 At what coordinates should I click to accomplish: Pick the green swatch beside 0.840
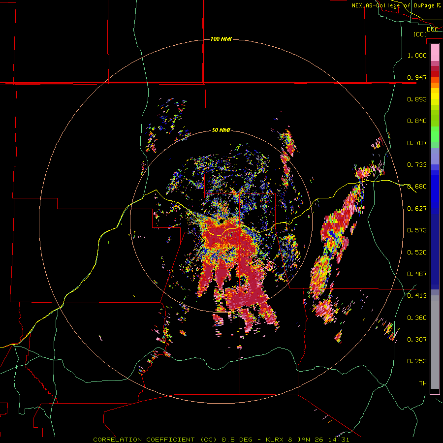435,118
